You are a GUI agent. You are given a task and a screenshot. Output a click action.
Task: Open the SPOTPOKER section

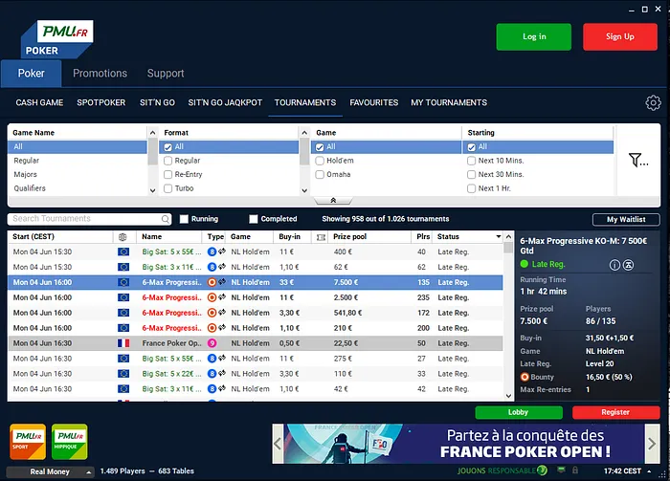click(x=101, y=102)
